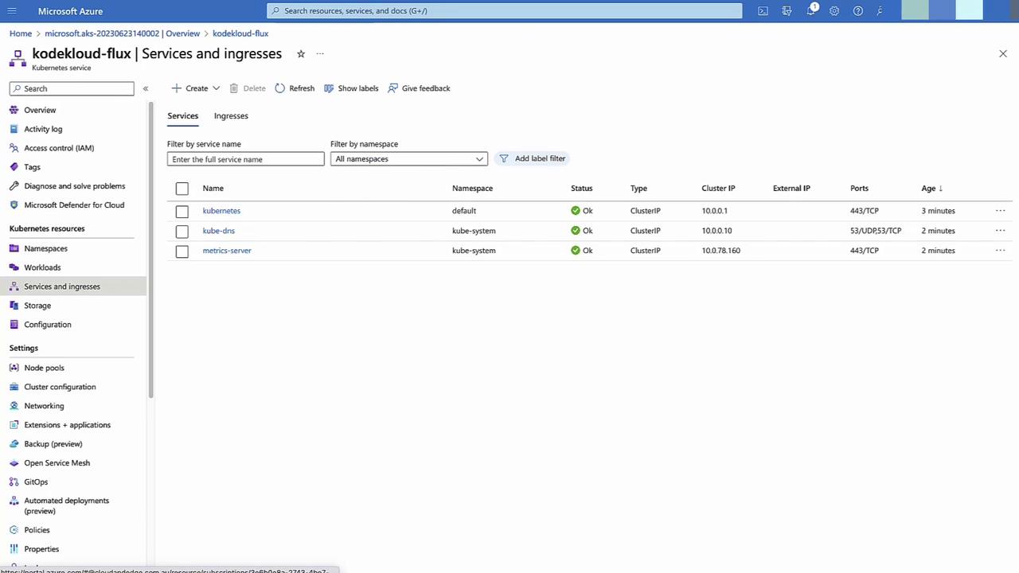Image resolution: width=1019 pixels, height=573 pixels.
Task: Switch to the Ingresses tab
Action: [x=231, y=116]
